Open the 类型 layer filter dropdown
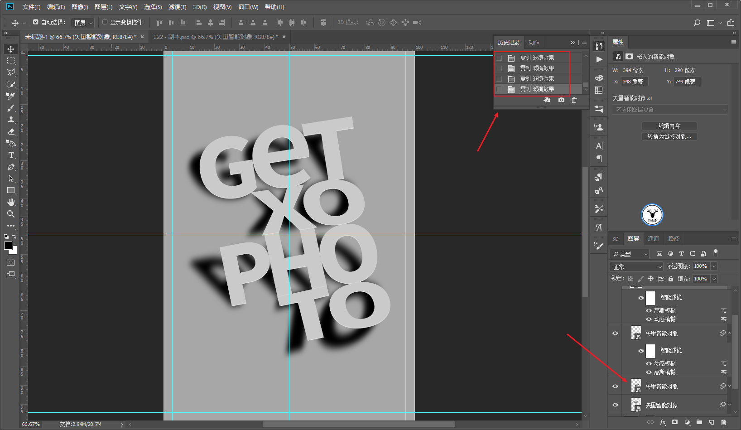741x430 pixels. coord(630,254)
